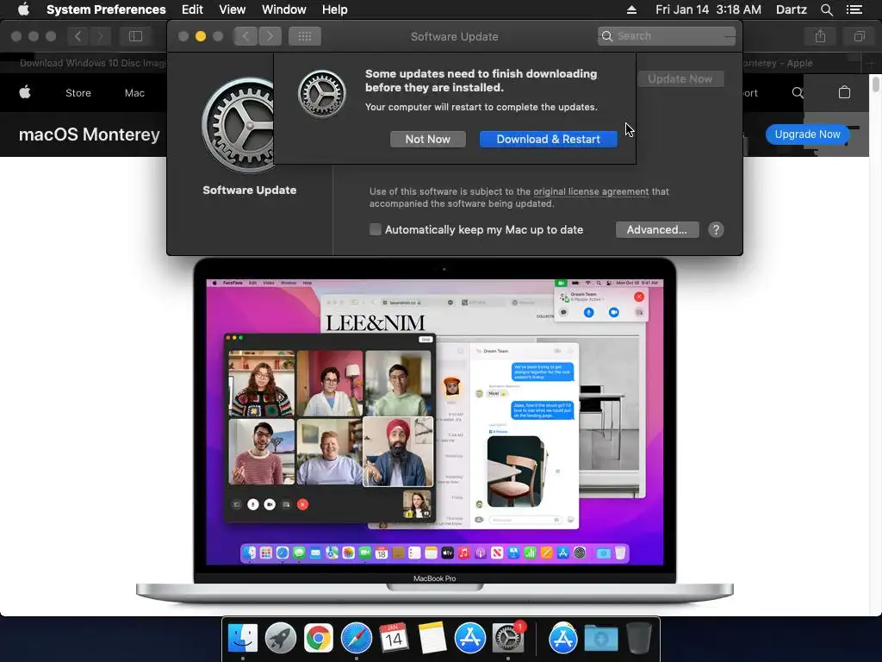Open Downloads folder in the Dock

click(x=600, y=639)
